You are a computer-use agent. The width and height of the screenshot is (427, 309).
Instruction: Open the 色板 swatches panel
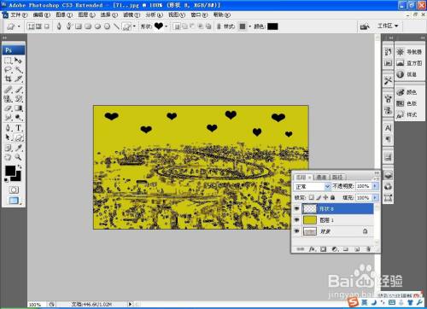[x=407, y=103]
